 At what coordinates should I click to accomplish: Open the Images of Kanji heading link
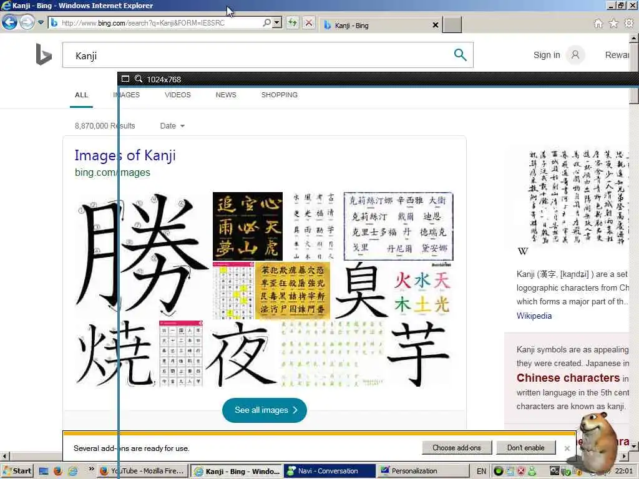coord(125,155)
